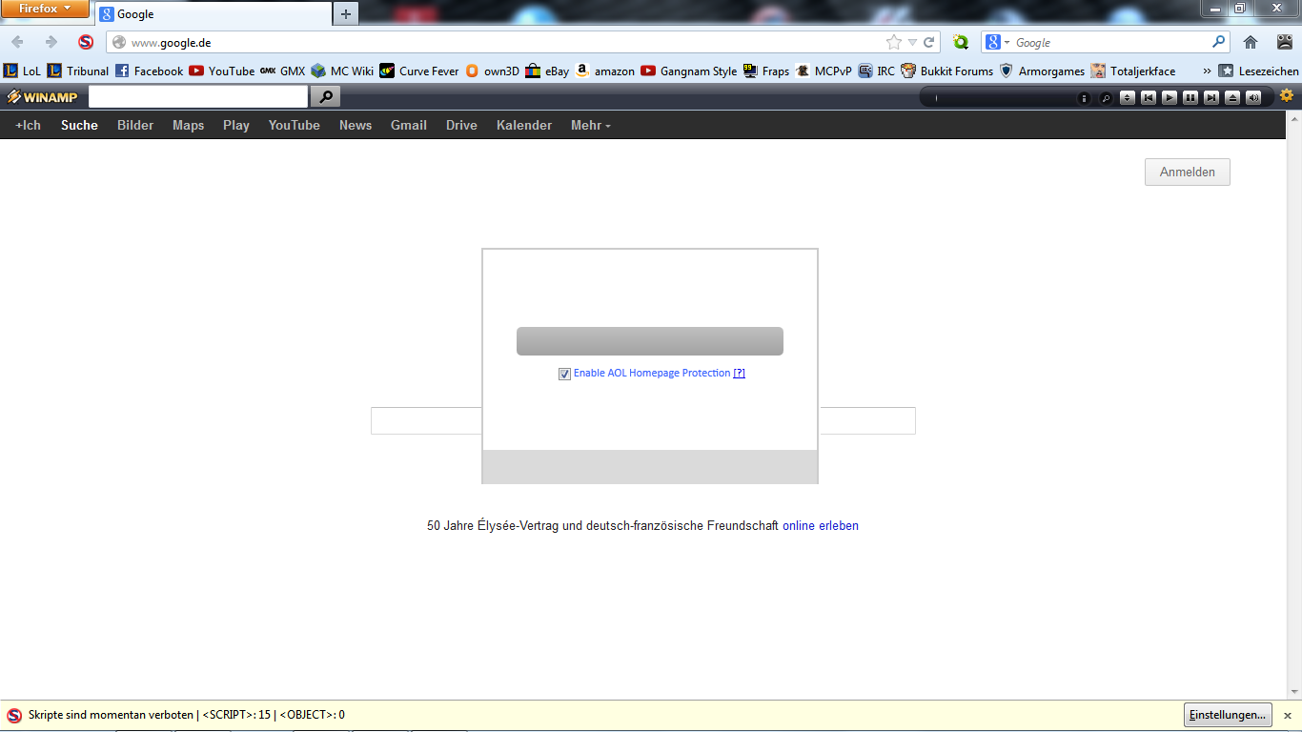This screenshot has width=1302, height=732.
Task: Open the Facebook bookmark
Action: coord(149,71)
